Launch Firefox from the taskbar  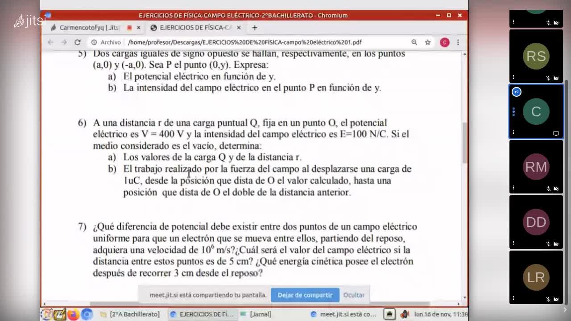click(73, 314)
